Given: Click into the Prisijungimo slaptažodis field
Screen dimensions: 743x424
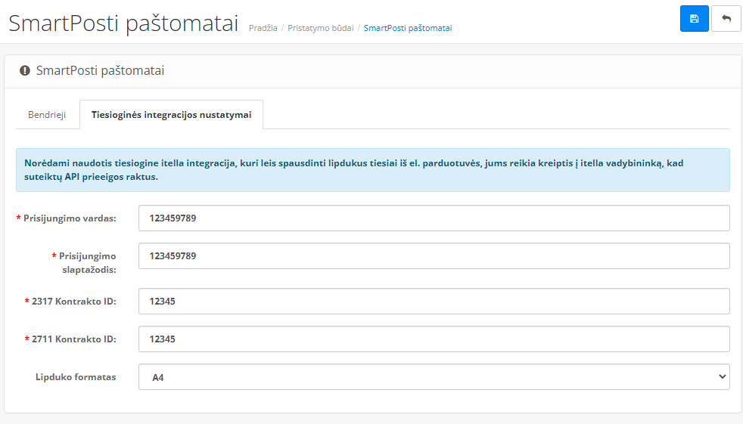Looking at the screenshot, I should coord(434,256).
